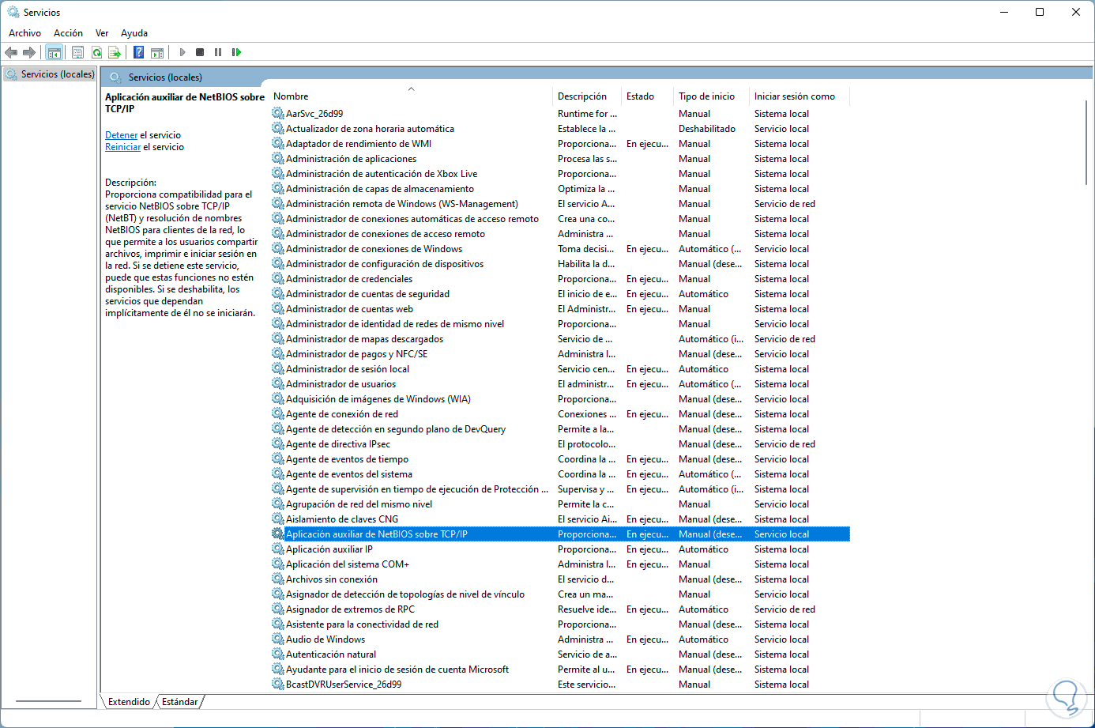Open the Ver menu

pos(102,33)
